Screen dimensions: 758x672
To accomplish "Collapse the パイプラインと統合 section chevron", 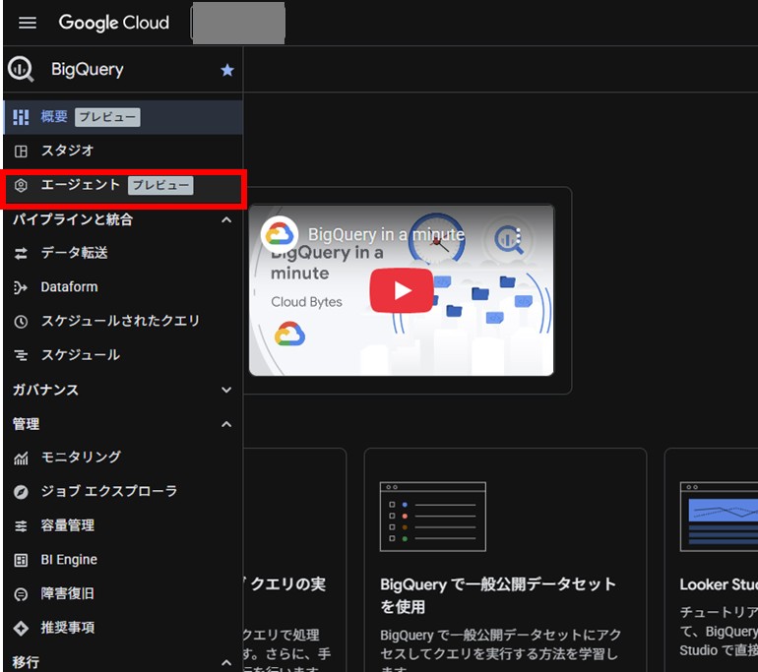I will pos(226,219).
